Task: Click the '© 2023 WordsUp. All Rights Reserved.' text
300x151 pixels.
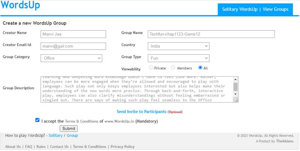Action: click(x=265, y=136)
